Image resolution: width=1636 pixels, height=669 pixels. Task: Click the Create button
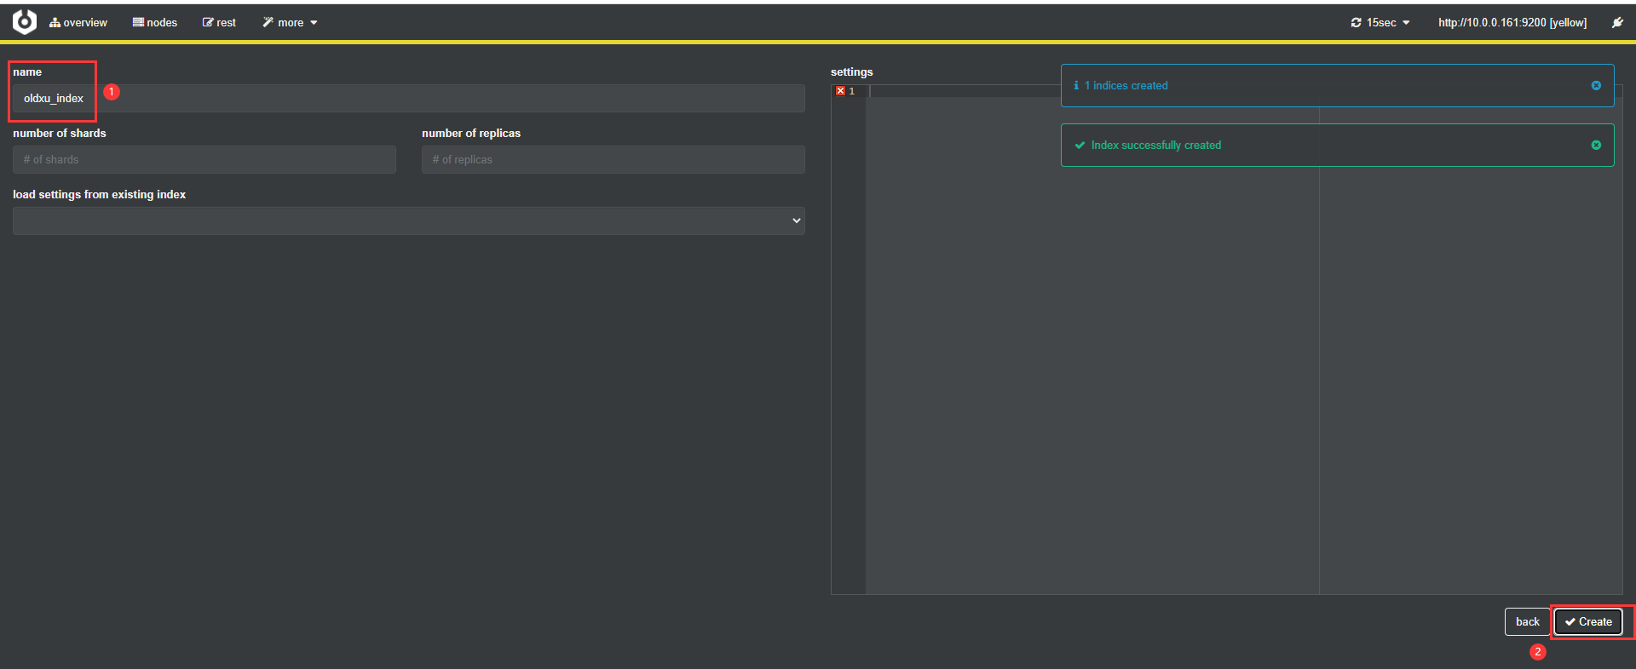(x=1588, y=622)
